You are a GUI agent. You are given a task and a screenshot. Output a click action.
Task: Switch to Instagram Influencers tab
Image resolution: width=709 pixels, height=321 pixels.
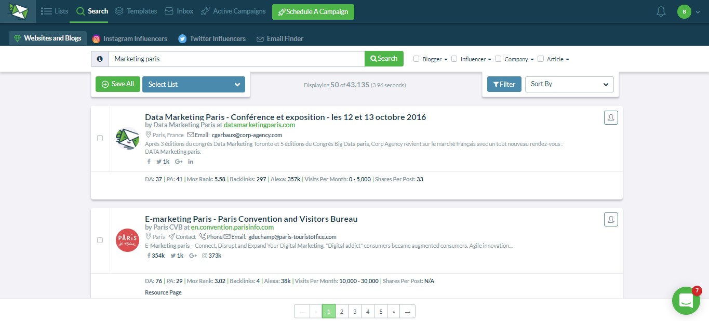[130, 38]
